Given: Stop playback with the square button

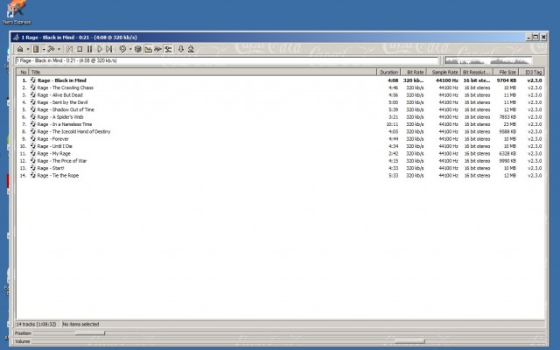Looking at the screenshot, I should (80, 49).
